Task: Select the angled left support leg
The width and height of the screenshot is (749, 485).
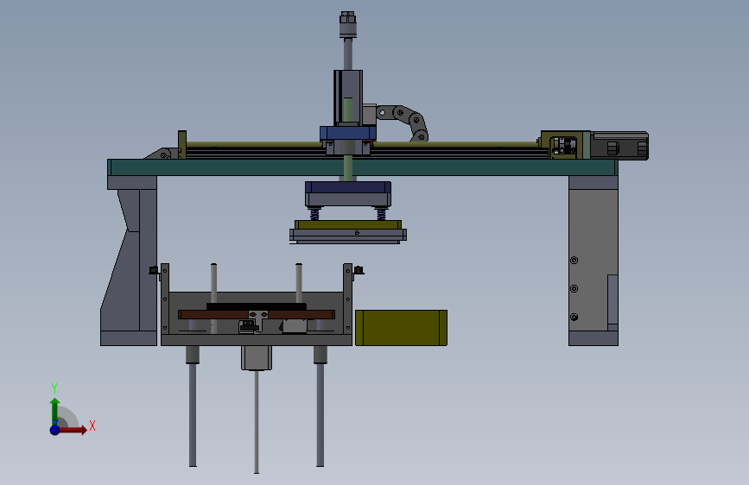Action: tap(129, 261)
